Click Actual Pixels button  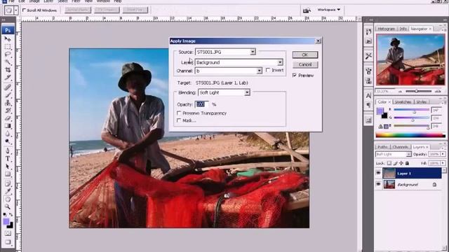click(x=78, y=10)
